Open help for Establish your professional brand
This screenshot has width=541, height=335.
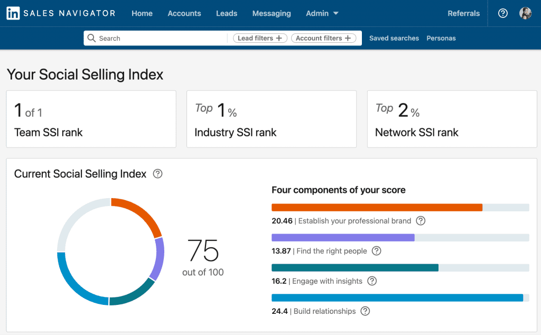click(421, 221)
